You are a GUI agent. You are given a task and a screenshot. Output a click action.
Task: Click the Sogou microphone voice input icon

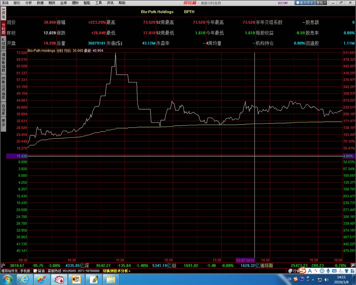point(328,271)
